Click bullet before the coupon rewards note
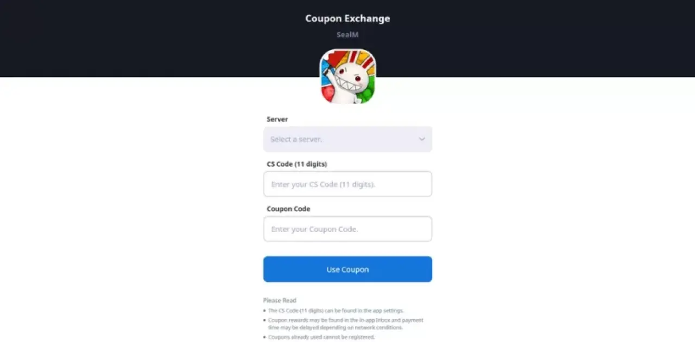 coord(265,321)
